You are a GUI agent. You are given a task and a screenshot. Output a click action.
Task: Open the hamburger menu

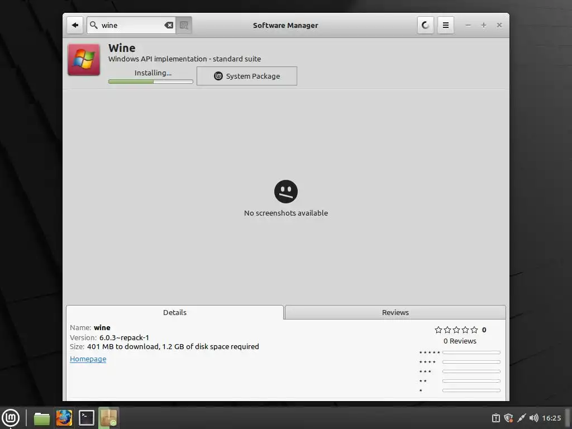(445, 25)
